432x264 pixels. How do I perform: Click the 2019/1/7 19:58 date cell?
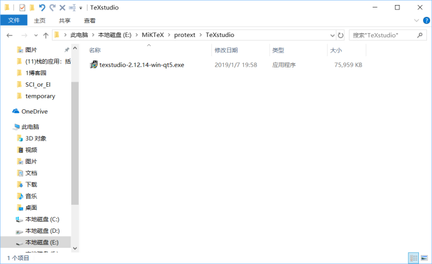coord(236,65)
